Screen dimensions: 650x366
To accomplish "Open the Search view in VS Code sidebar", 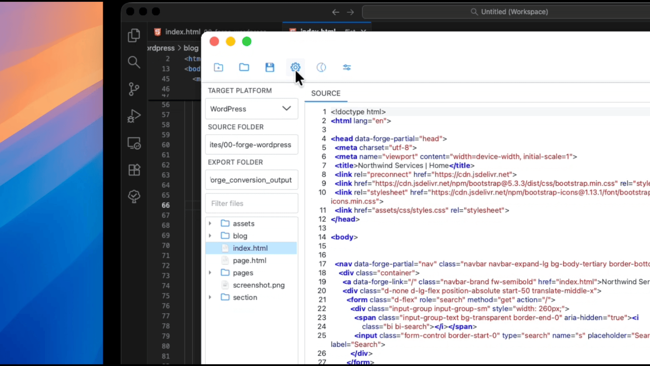I will [134, 62].
